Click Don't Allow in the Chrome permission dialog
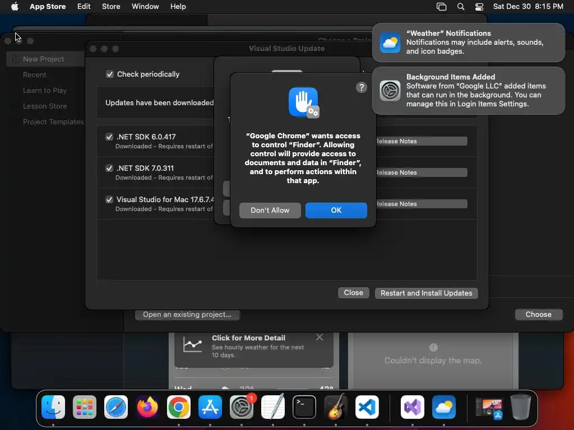Image resolution: width=574 pixels, height=430 pixels. (270, 211)
